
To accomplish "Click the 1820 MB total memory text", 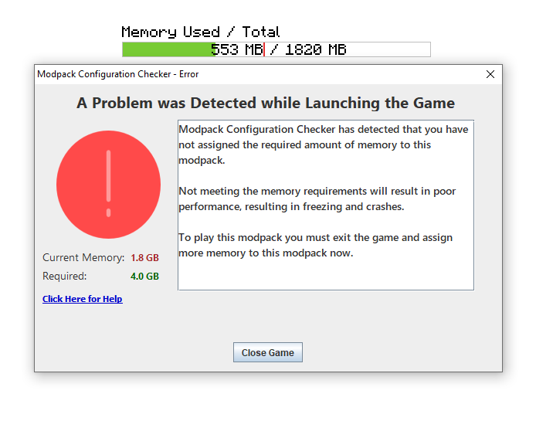I will pos(315,50).
